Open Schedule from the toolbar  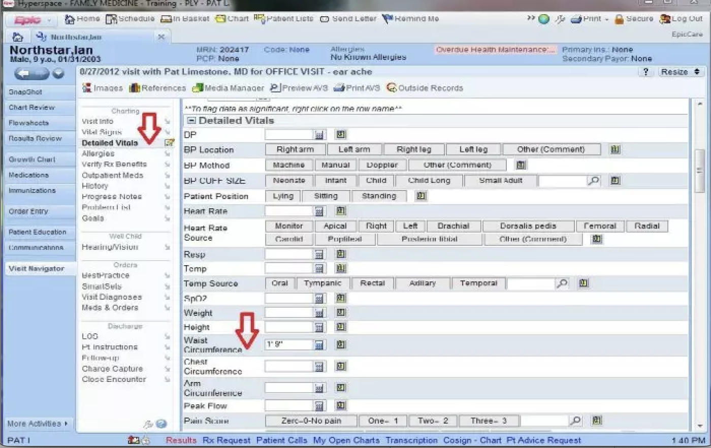130,19
